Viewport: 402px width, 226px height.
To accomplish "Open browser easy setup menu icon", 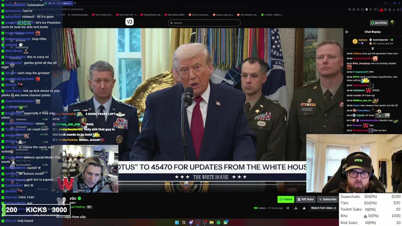I will [x=398, y=9].
